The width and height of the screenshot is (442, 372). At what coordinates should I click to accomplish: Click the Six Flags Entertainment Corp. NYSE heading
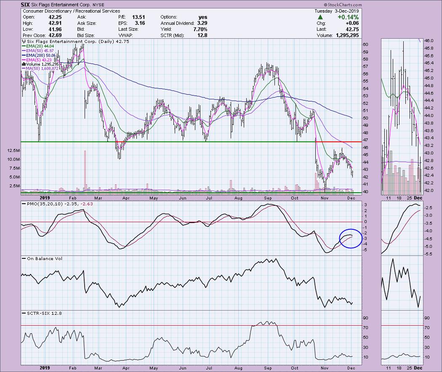[68, 5]
